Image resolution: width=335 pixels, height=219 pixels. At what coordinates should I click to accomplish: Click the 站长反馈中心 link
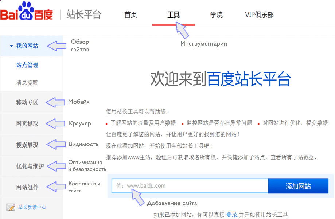click(x=32, y=207)
